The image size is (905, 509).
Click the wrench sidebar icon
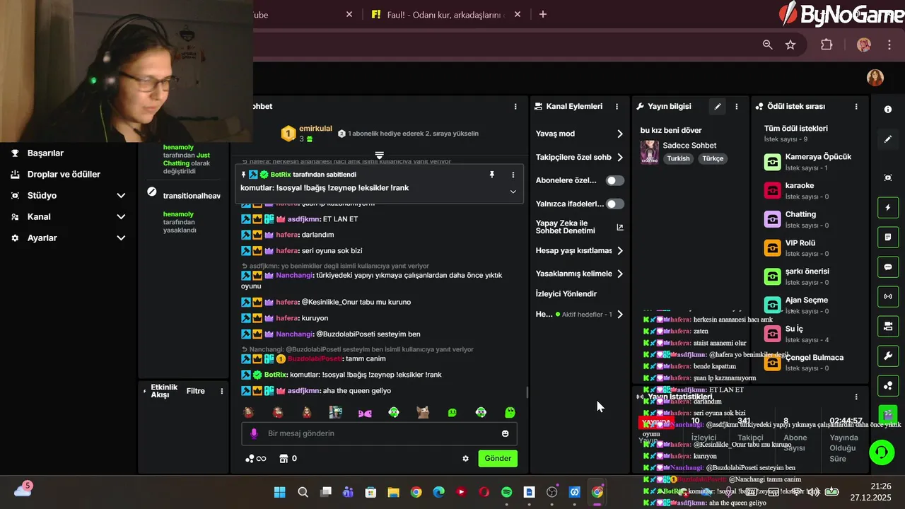888,356
